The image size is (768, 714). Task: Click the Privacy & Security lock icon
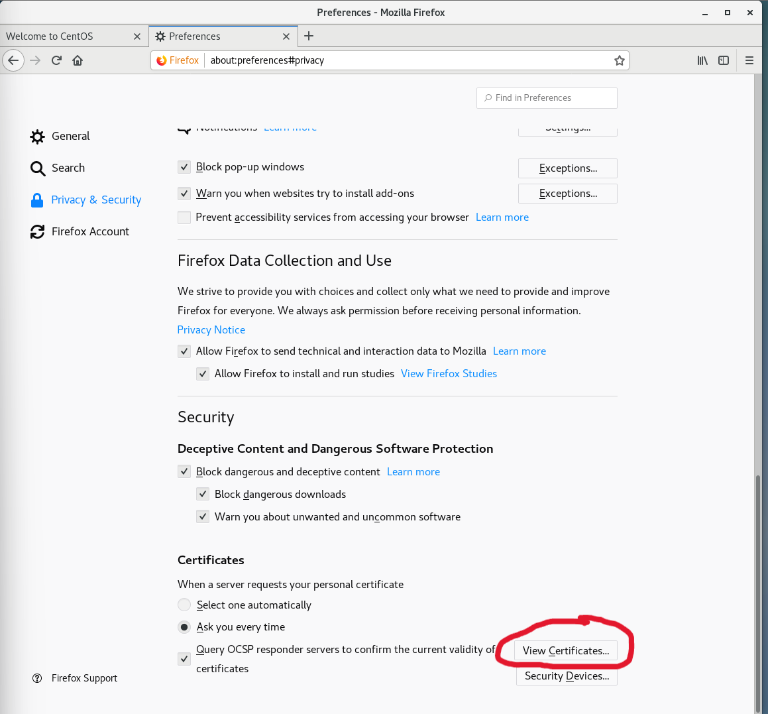pyautogui.click(x=37, y=200)
